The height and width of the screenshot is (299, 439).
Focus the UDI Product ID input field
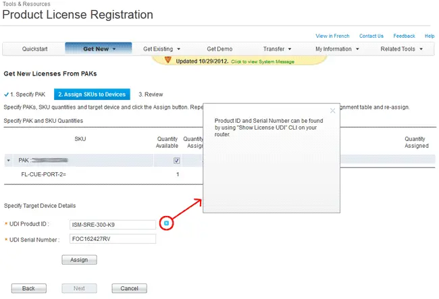point(113,225)
